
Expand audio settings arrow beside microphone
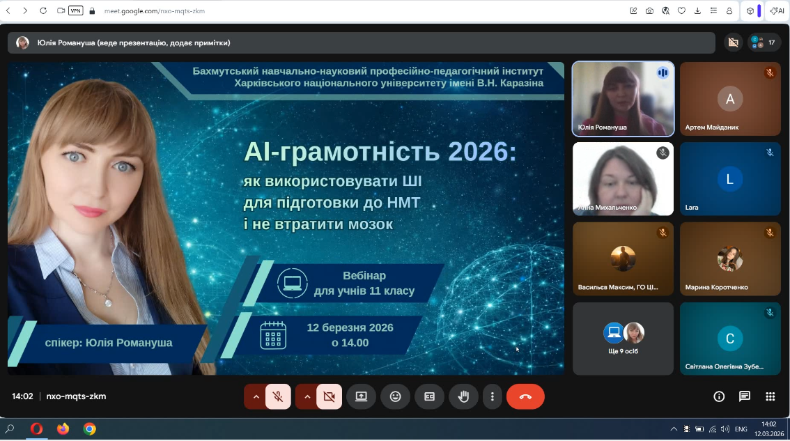point(256,396)
